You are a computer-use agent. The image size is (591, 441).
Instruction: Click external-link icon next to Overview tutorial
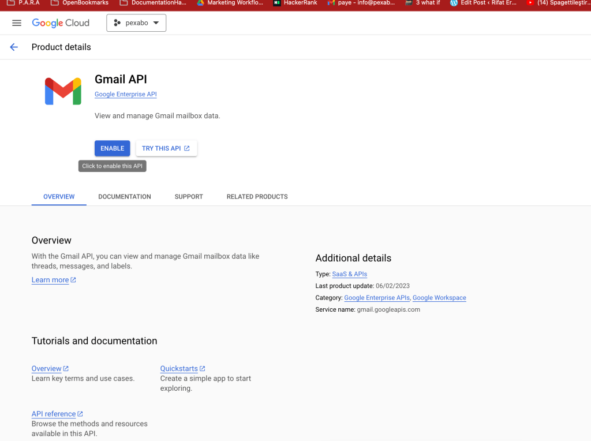[66, 369]
